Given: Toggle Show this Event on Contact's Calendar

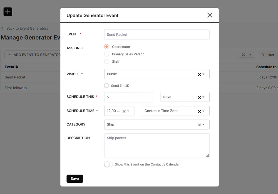Looking at the screenshot, I should coord(108,164).
